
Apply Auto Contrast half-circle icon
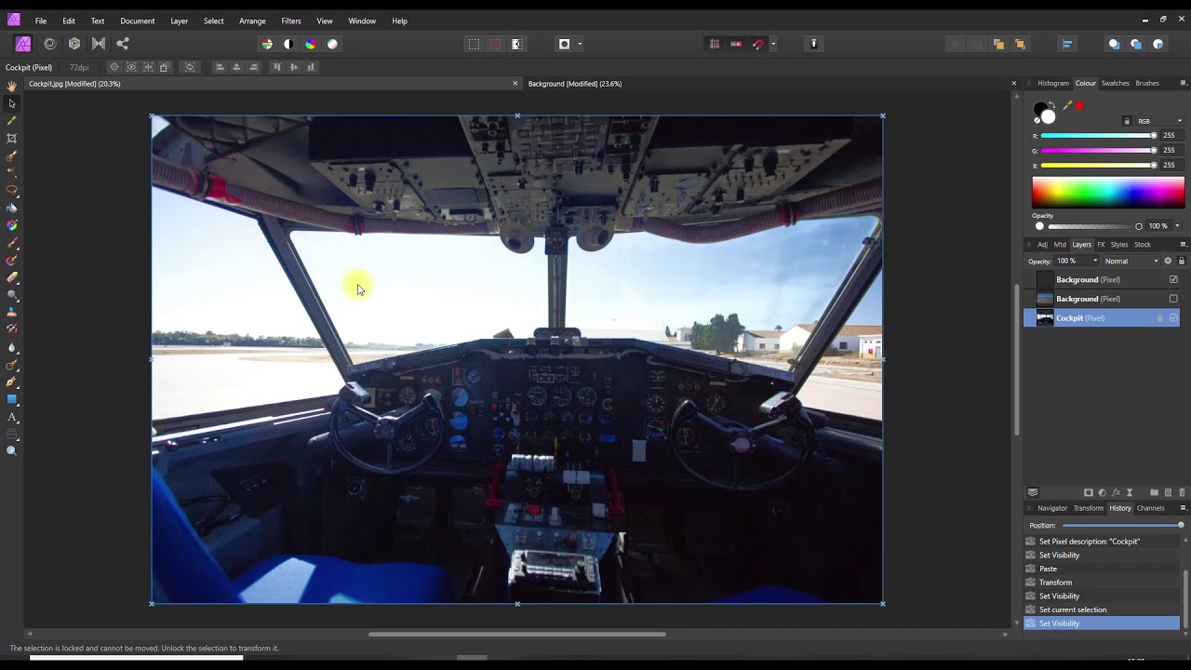[288, 44]
